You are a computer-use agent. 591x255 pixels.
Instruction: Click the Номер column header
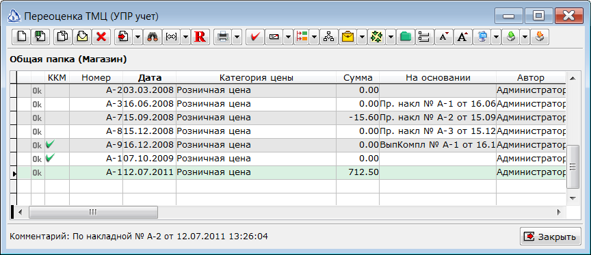pos(96,78)
